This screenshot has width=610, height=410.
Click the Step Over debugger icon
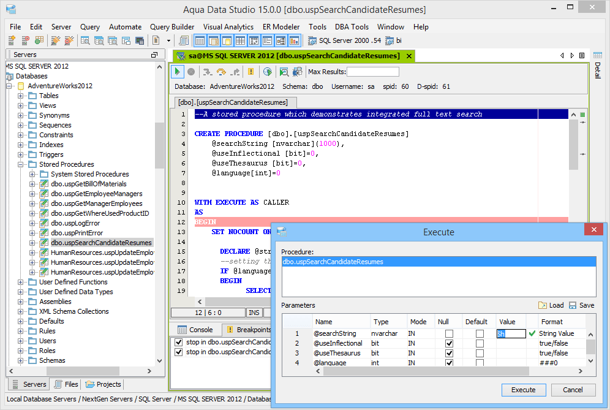(221, 72)
